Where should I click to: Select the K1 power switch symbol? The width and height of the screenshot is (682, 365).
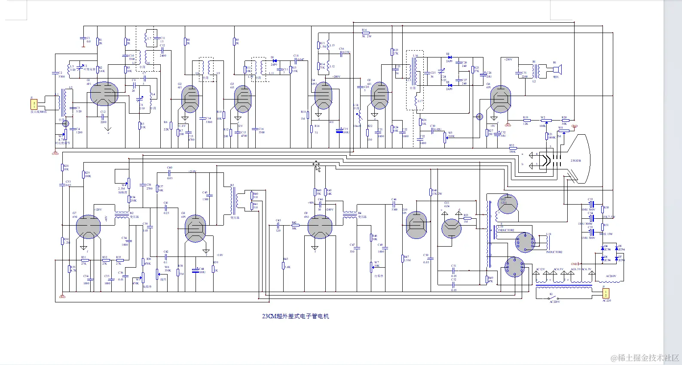(555, 298)
